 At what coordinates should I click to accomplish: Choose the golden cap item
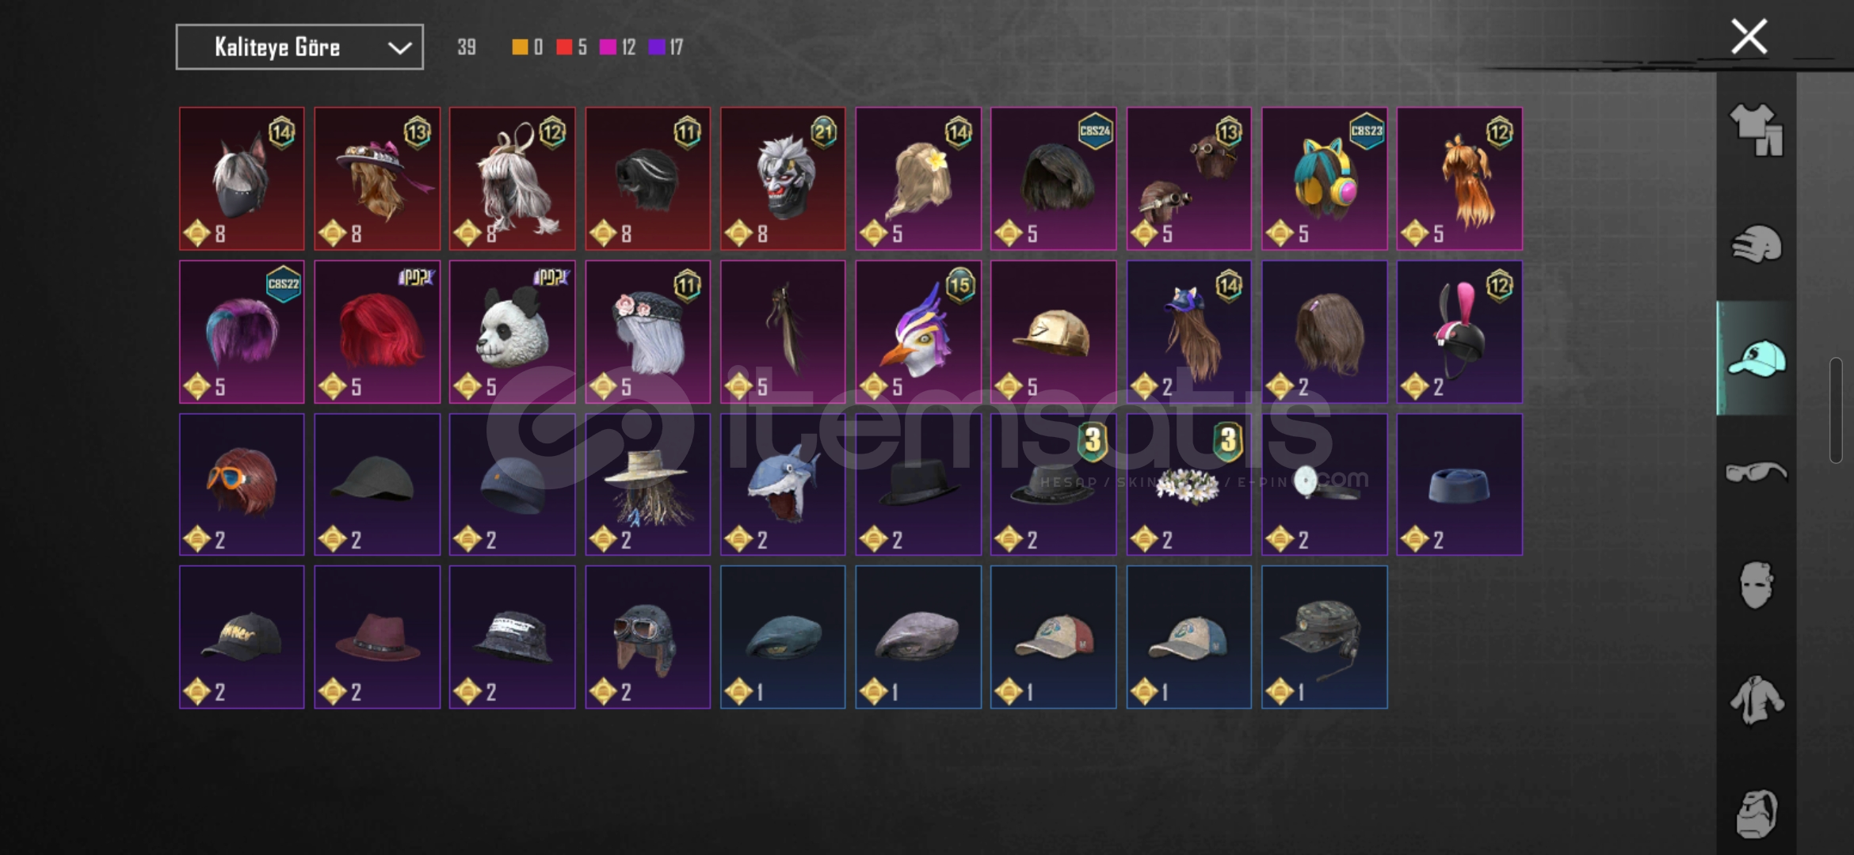1053,332
